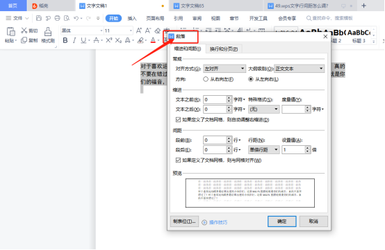This screenshot has height=250, width=385.
Task: Click the Undo arrow icon
Action: [76, 18]
